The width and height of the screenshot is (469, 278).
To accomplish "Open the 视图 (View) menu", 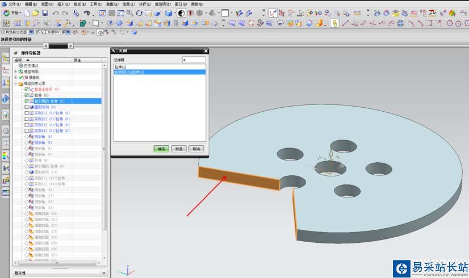I will tap(47, 4).
